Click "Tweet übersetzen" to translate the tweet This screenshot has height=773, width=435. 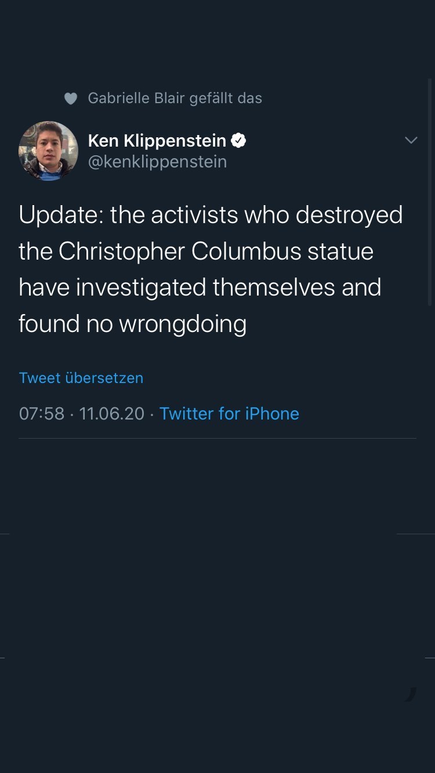click(x=81, y=378)
